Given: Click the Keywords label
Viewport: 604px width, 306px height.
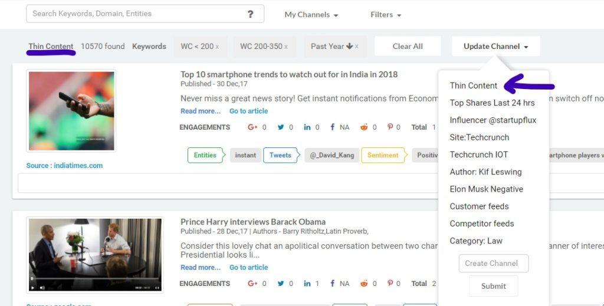Looking at the screenshot, I should pyautogui.click(x=149, y=46).
